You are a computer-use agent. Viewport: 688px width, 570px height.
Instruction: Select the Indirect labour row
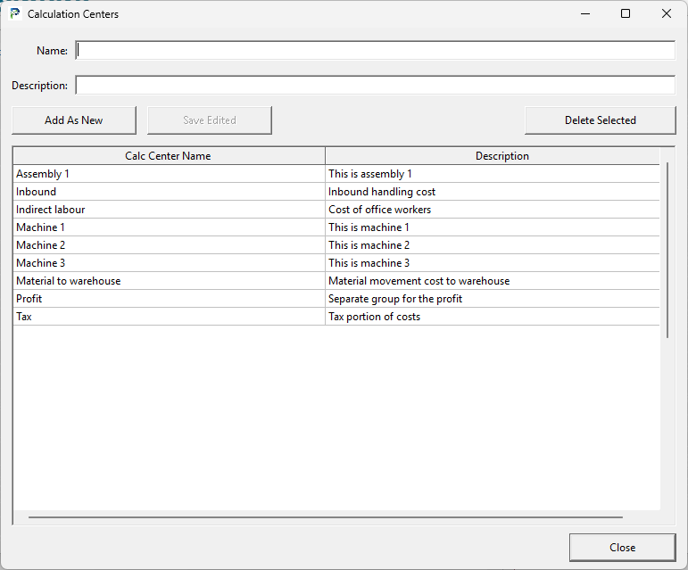tap(336, 210)
